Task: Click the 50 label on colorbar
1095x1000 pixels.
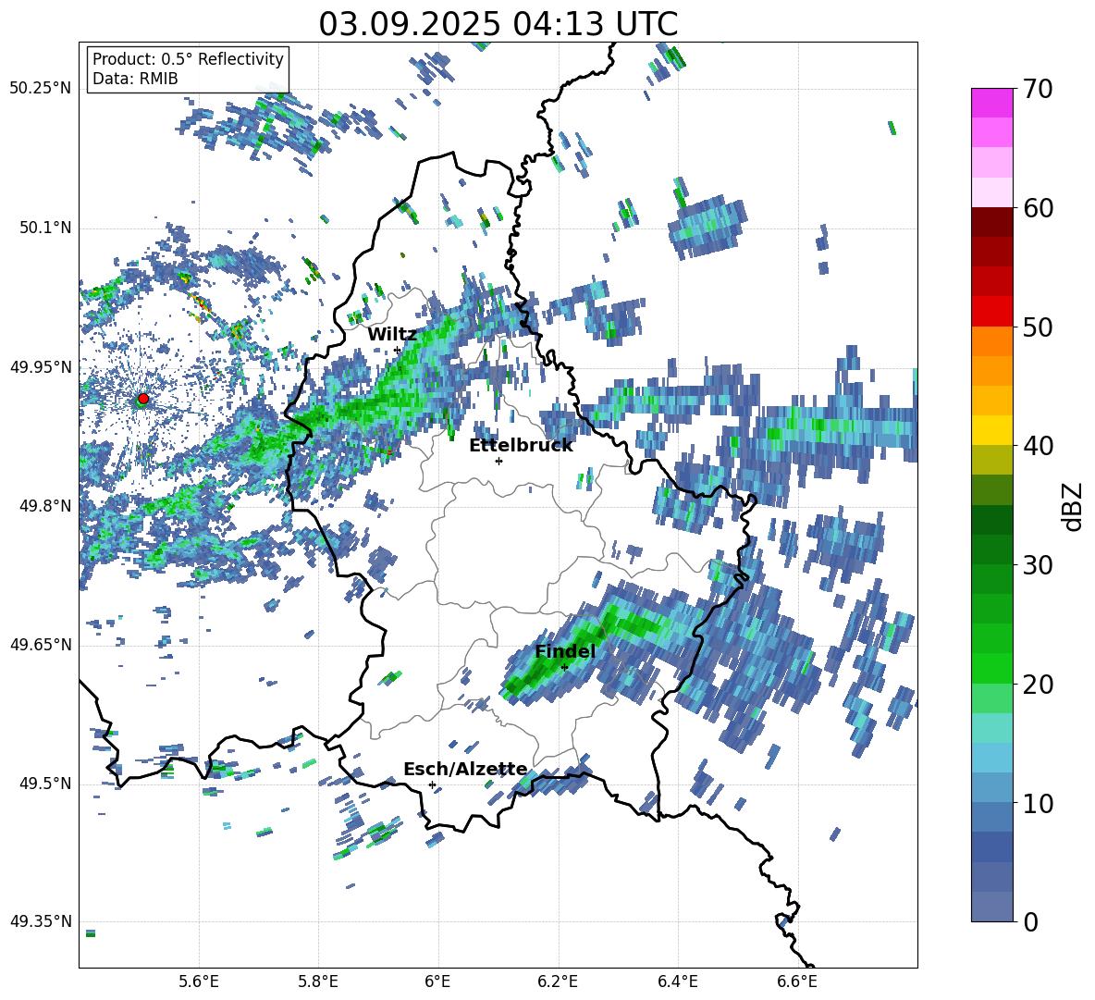Action: pyautogui.click(x=1039, y=327)
